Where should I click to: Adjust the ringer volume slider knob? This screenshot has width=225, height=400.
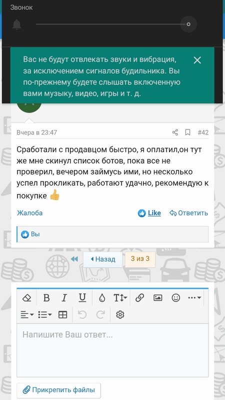point(188,24)
